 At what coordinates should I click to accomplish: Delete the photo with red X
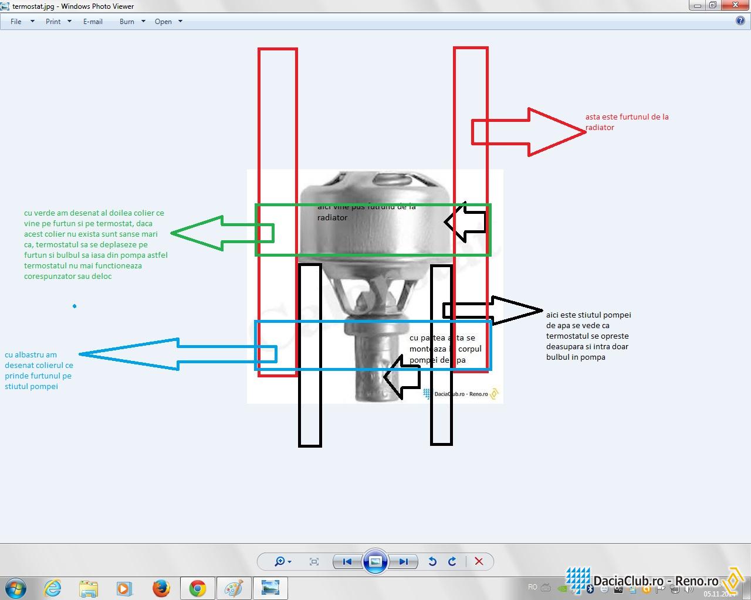(x=479, y=561)
